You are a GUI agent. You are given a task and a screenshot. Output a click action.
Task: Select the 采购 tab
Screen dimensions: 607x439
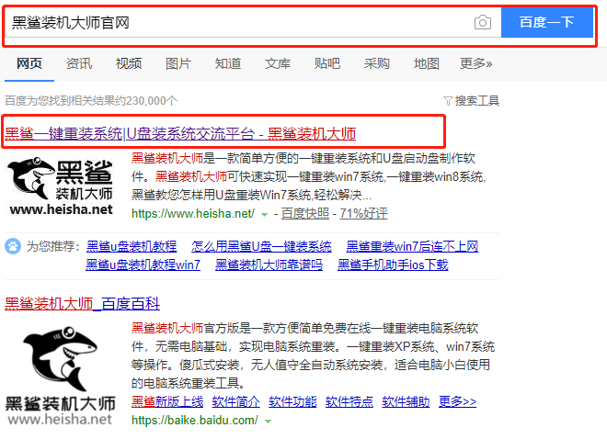coord(377,63)
